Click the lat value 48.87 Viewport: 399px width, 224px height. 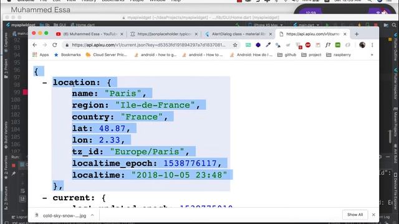pos(112,129)
